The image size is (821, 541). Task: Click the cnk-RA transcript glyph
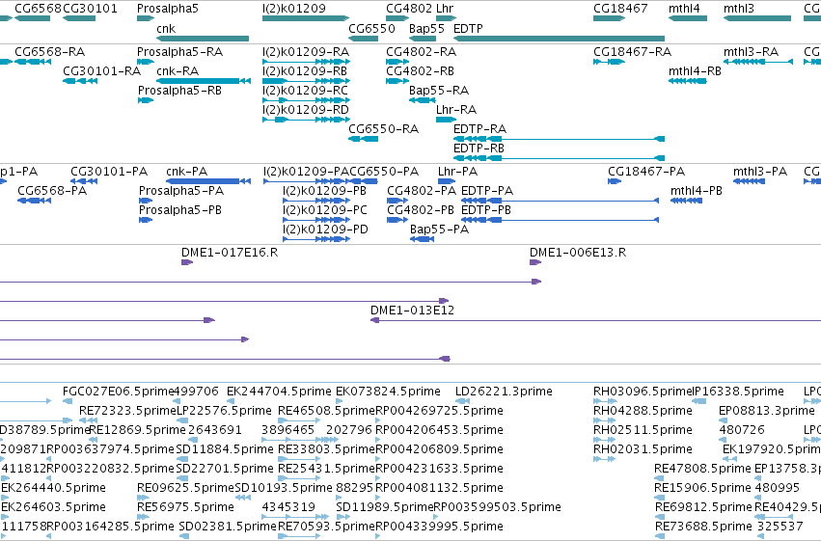click(x=204, y=81)
